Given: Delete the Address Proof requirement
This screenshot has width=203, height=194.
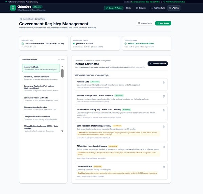Looking at the screenshot, I should click(x=164, y=96).
